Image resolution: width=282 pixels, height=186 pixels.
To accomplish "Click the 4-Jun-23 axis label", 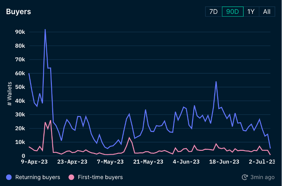I will tap(186, 162).
